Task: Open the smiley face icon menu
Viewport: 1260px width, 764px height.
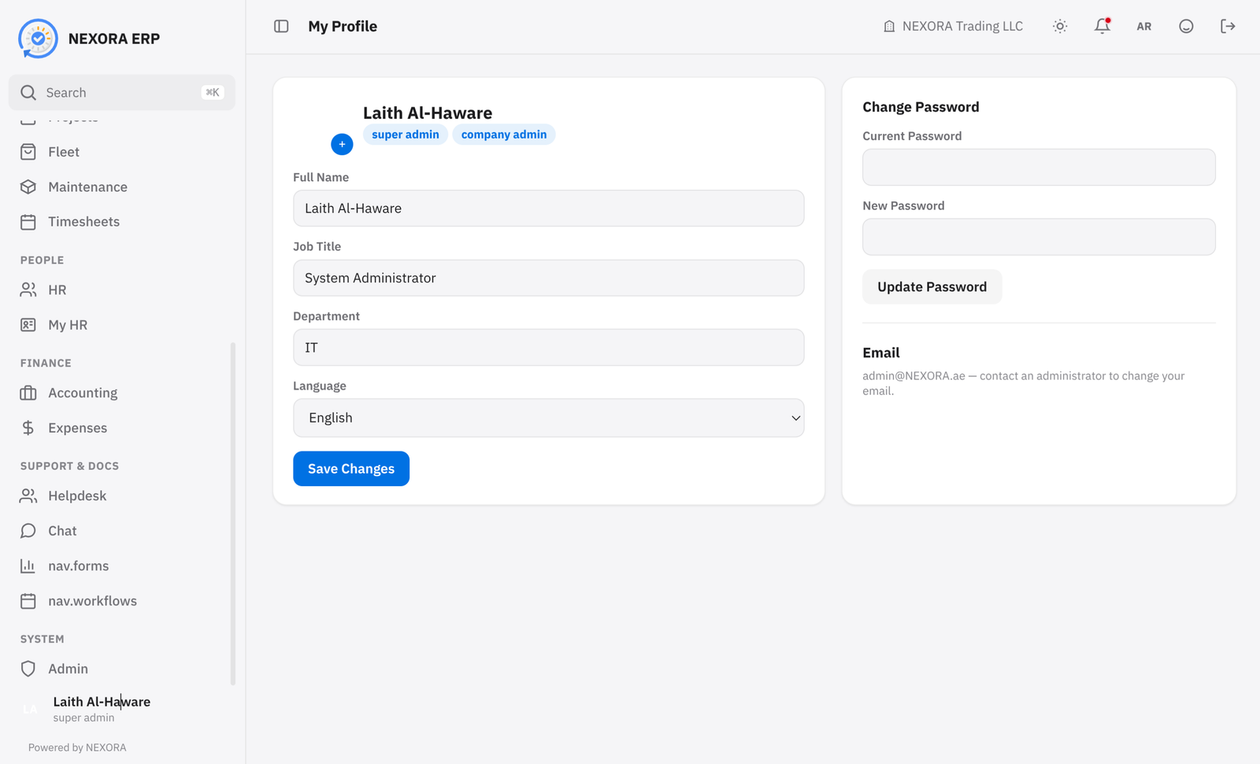Action: tap(1186, 26)
